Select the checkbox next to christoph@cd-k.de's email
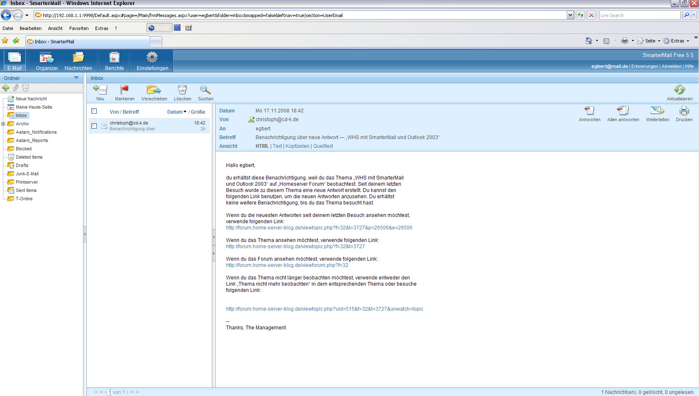 click(x=94, y=126)
